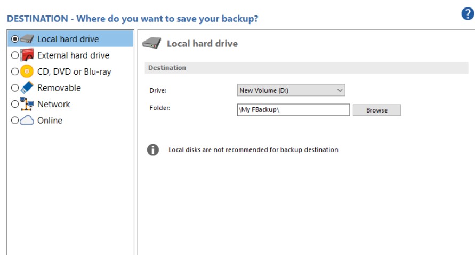Select the Local hard drive list entry label
The width and height of the screenshot is (475, 255).
coord(68,39)
